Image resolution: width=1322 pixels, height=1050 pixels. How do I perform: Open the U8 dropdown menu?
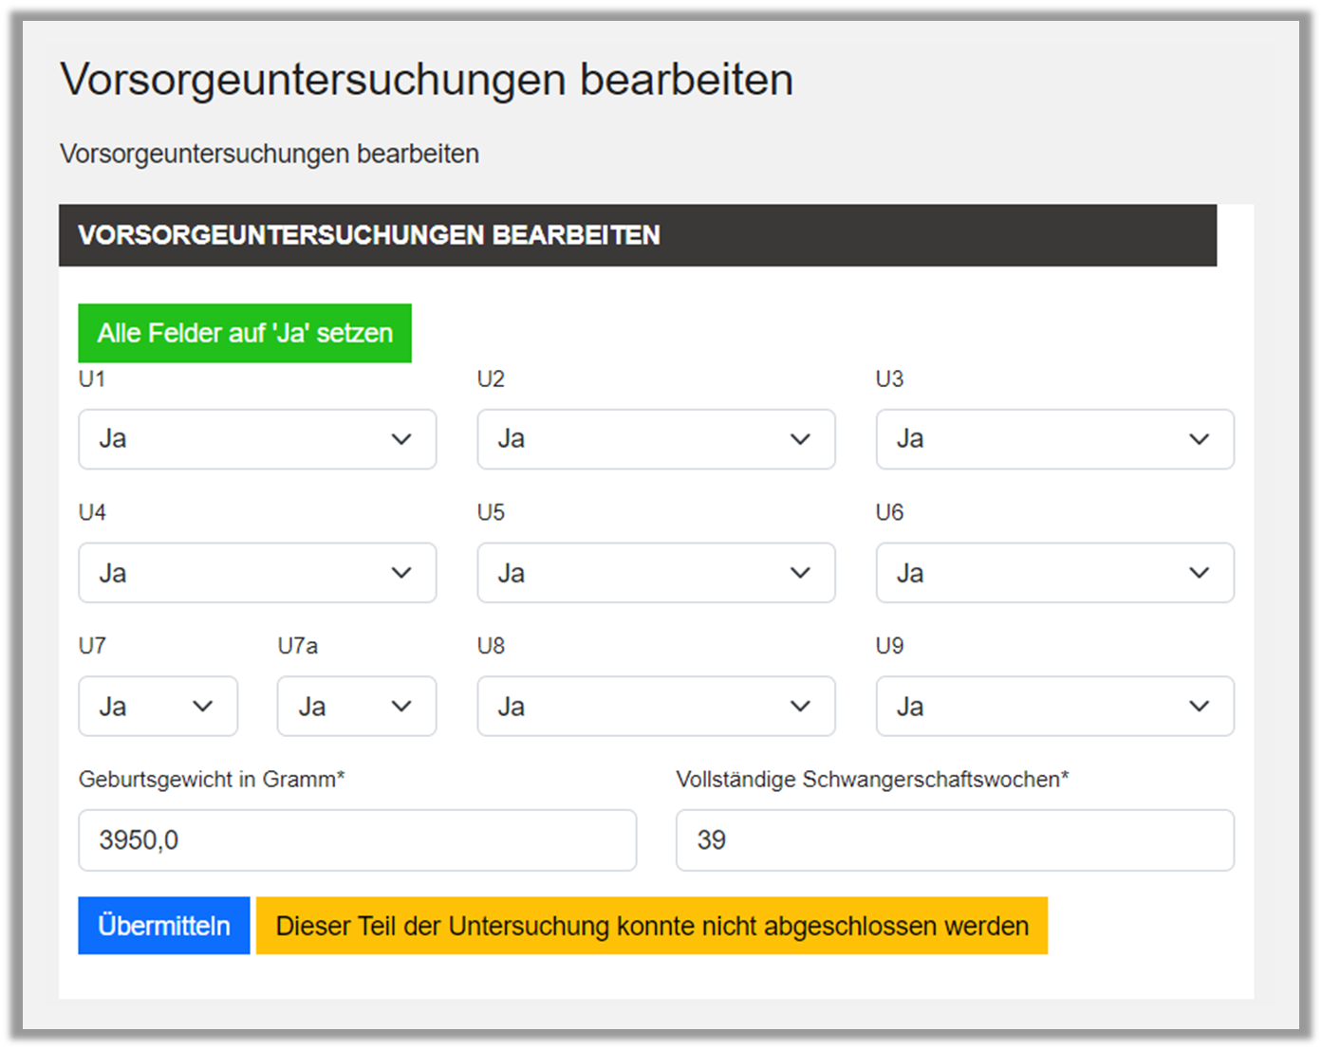click(x=655, y=707)
